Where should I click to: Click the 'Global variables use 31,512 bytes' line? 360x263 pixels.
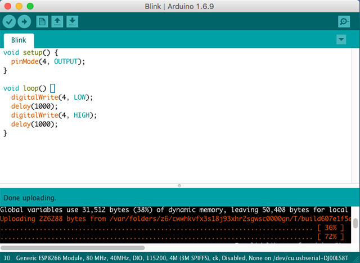click(174, 210)
